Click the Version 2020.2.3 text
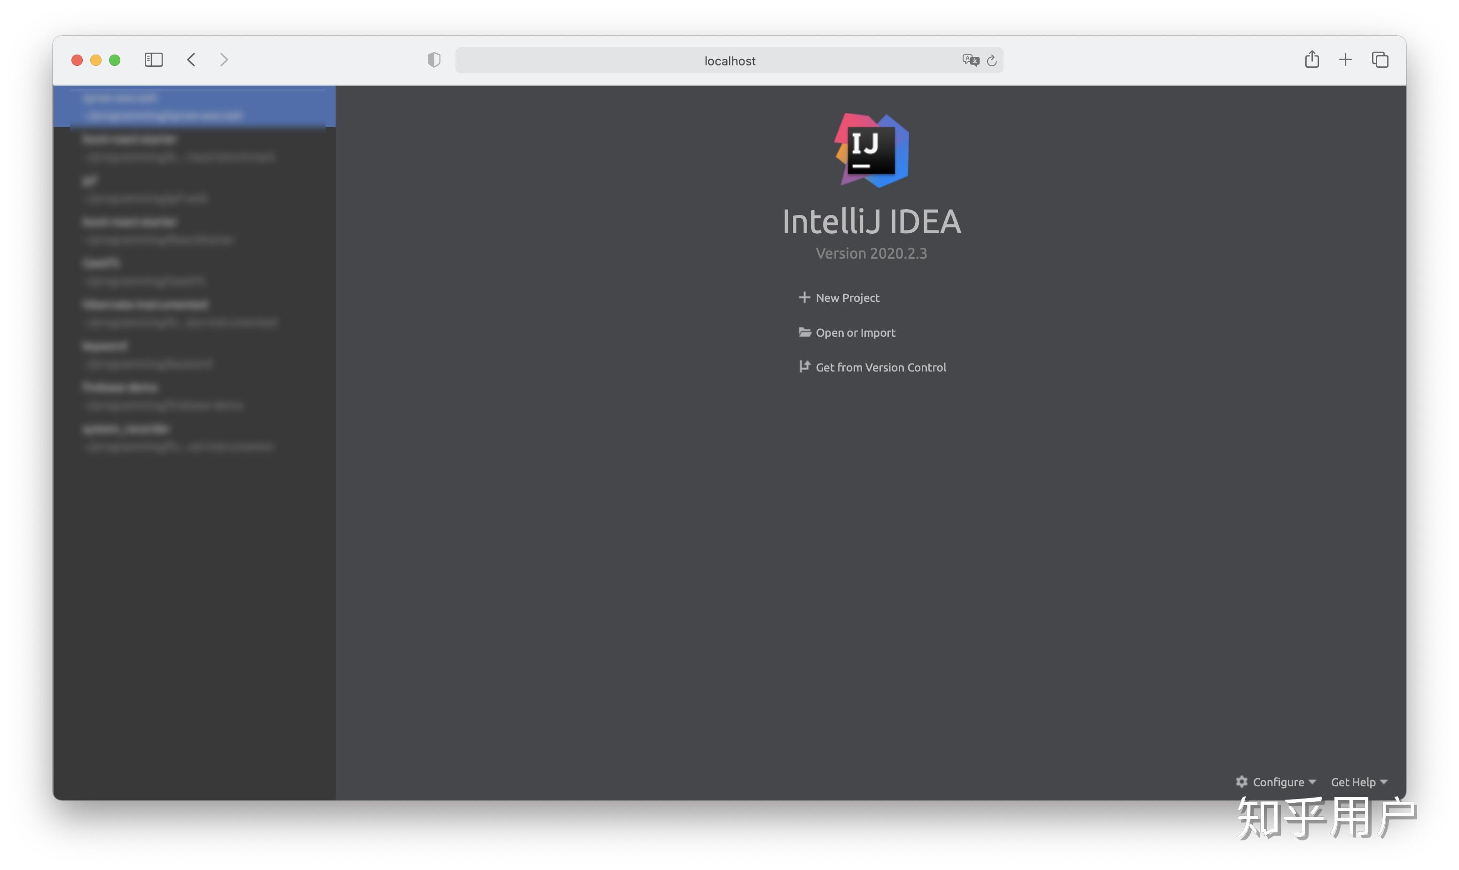 [x=871, y=253]
